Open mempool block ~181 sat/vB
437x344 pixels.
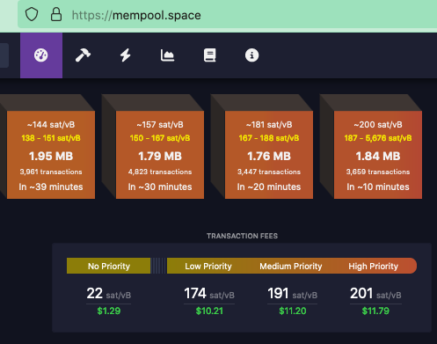(x=269, y=155)
